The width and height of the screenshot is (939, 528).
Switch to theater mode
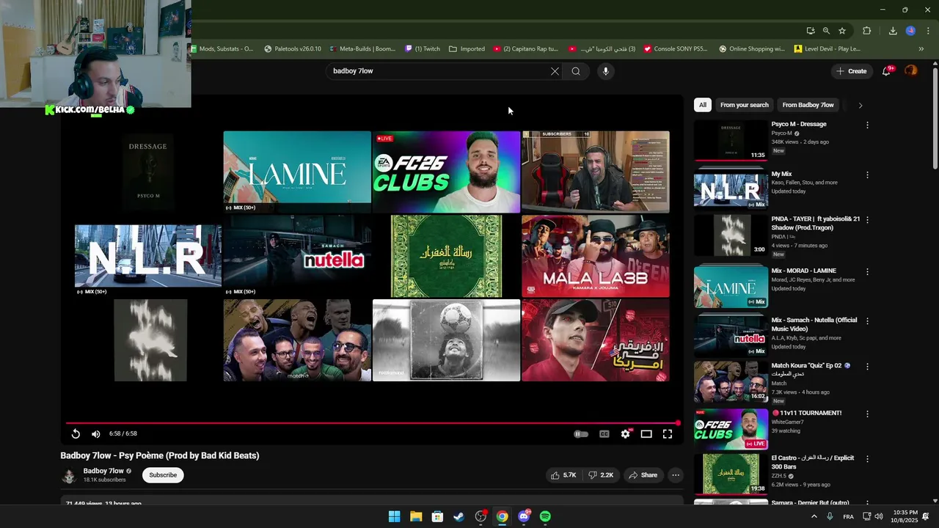[x=646, y=434]
